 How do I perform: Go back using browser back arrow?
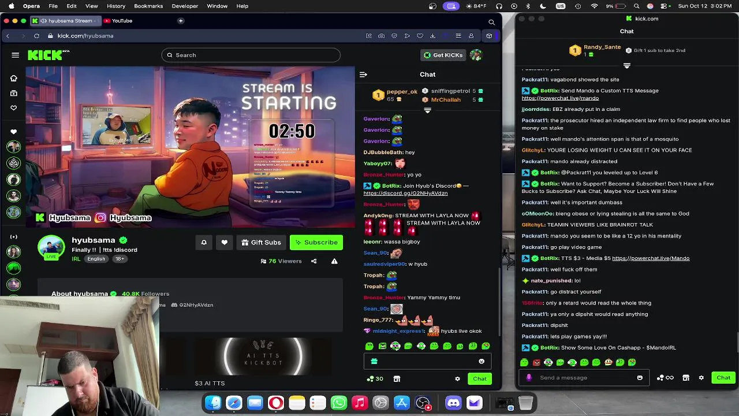point(8,36)
